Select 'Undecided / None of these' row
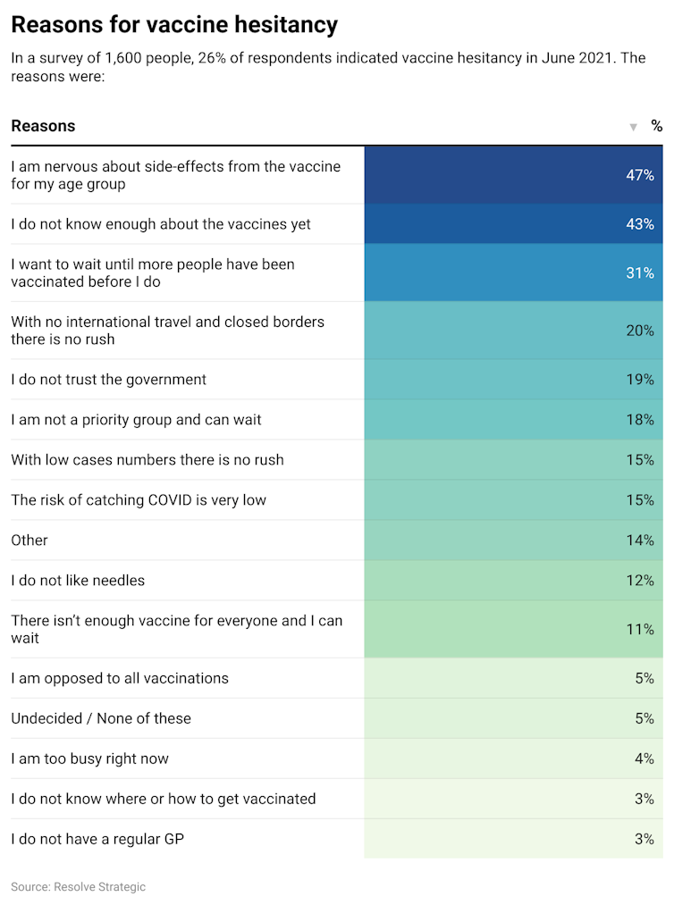The width and height of the screenshot is (674, 905). pyautogui.click(x=101, y=718)
